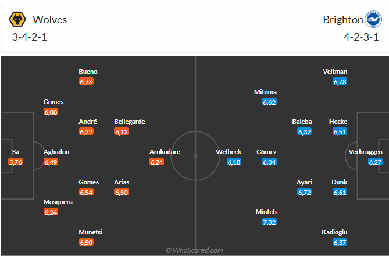The height and width of the screenshot is (256, 389).
Task: Click the Brighton club crest icon
Action: [373, 20]
